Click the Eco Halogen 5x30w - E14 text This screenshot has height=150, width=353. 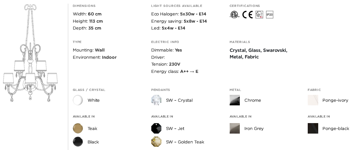tap(178, 14)
